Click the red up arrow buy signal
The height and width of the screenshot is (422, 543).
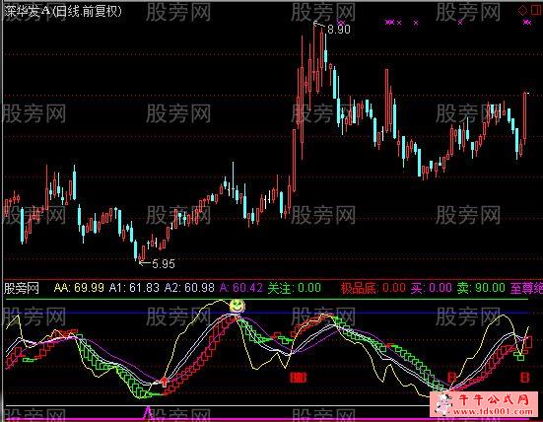pos(165,382)
